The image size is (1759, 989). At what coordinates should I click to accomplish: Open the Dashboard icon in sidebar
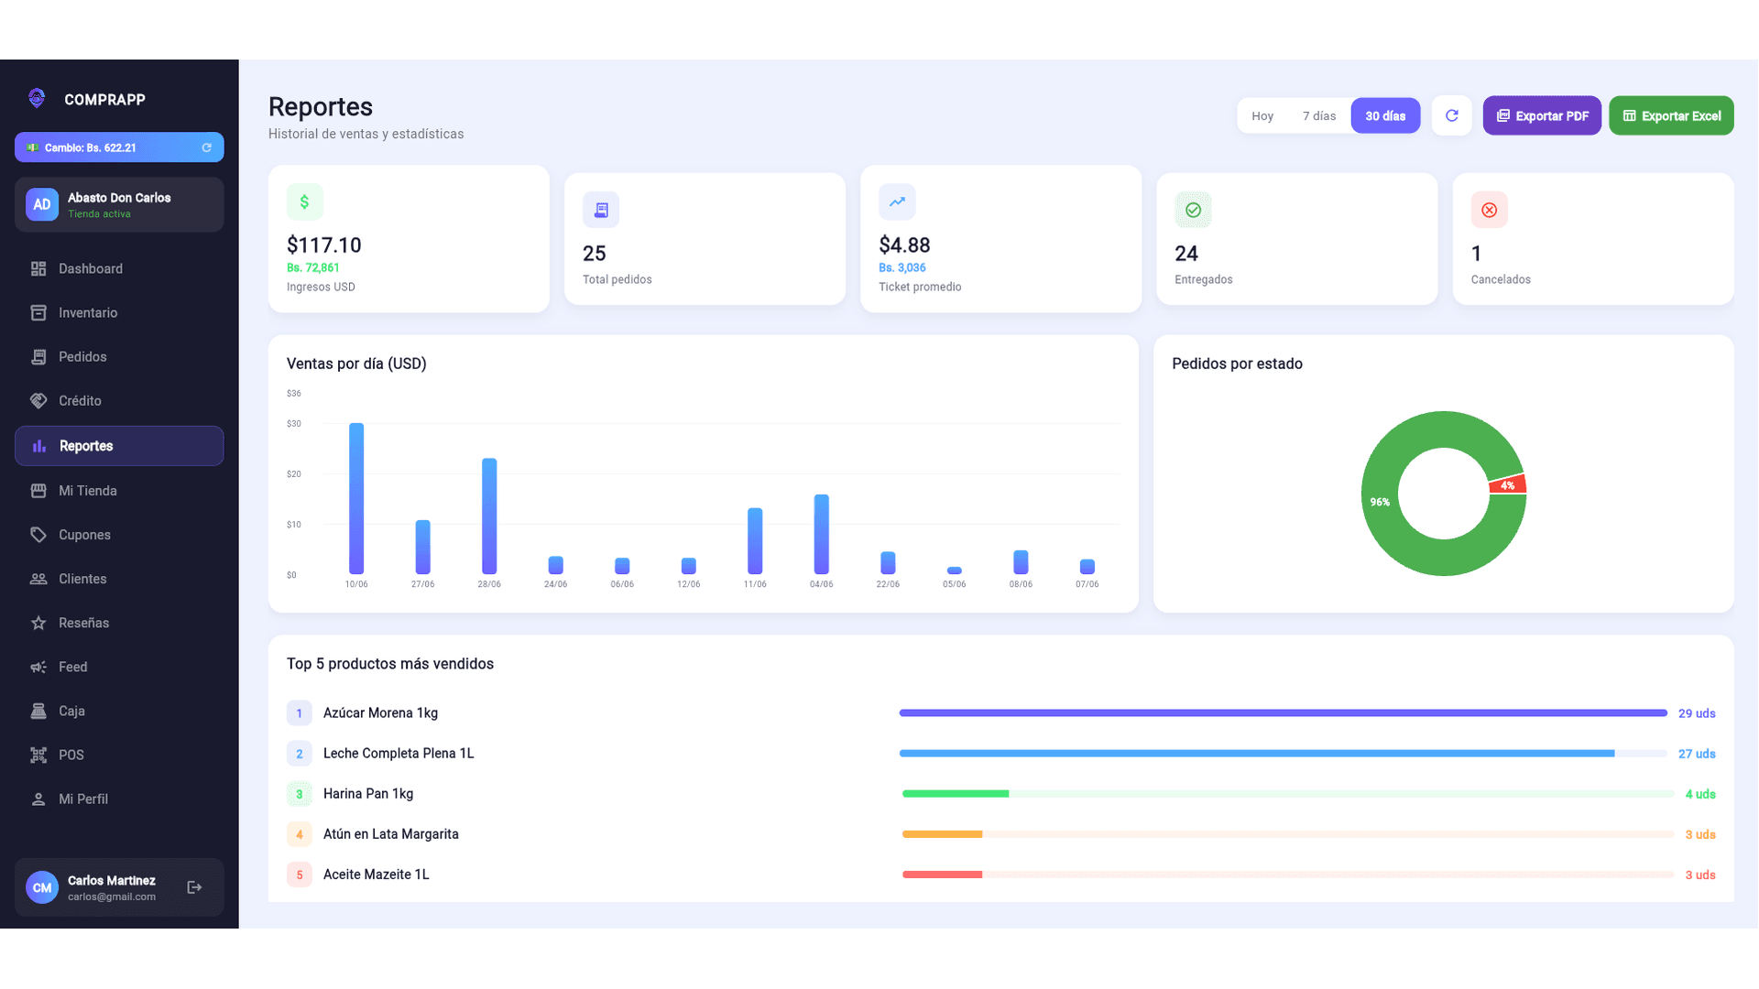tap(38, 268)
